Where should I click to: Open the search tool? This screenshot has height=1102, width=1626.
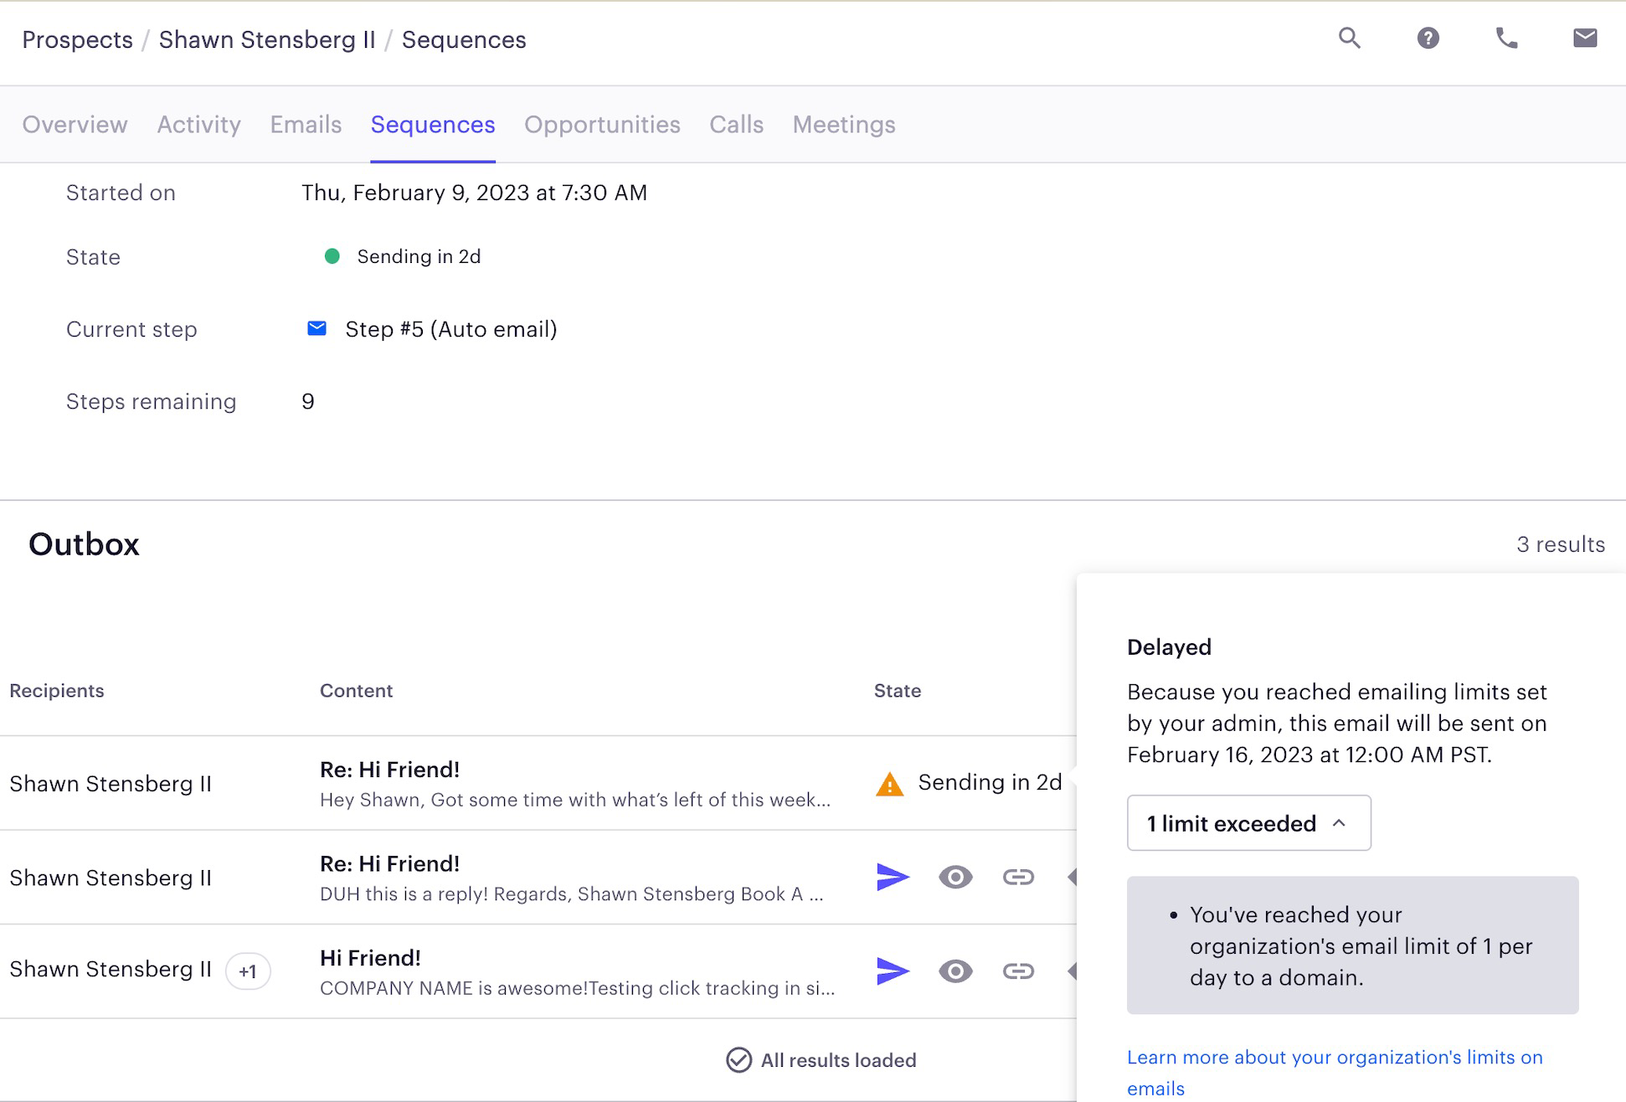1349,38
